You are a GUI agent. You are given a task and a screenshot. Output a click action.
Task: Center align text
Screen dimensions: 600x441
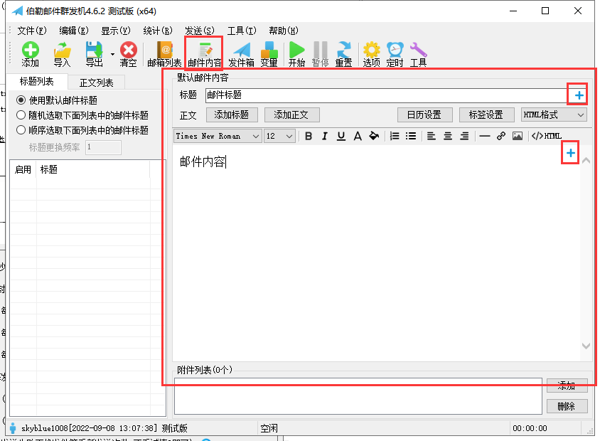click(448, 137)
